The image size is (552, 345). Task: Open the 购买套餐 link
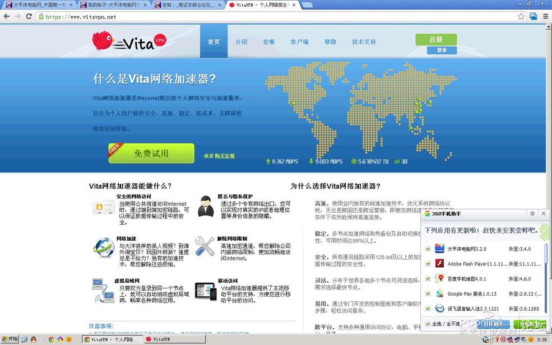click(225, 156)
